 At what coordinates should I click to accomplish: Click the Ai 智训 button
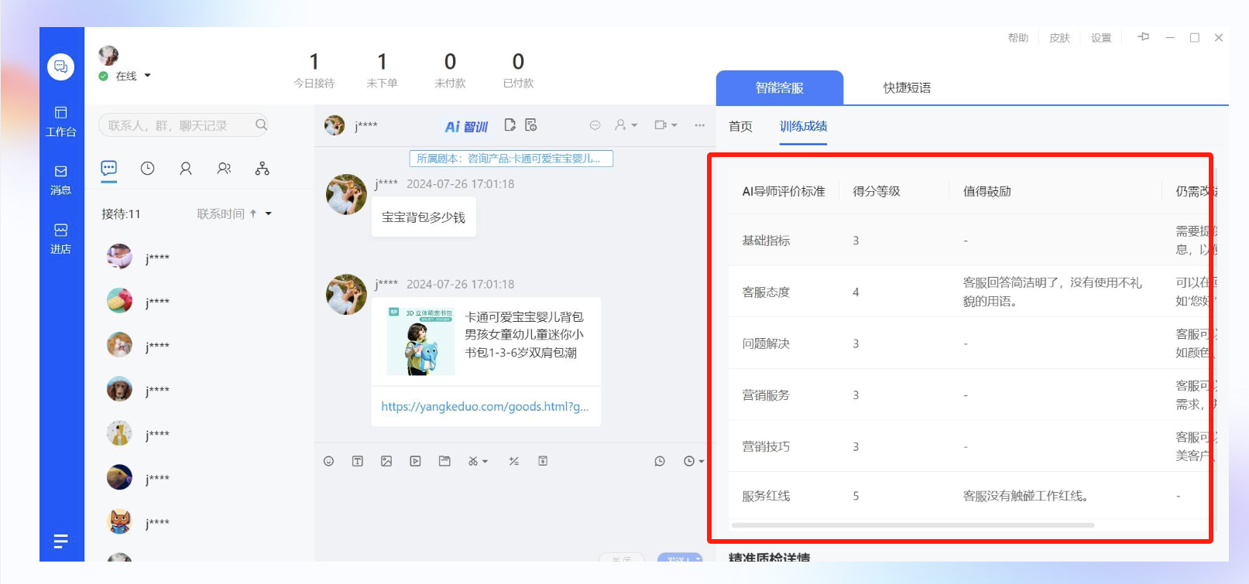click(x=466, y=126)
